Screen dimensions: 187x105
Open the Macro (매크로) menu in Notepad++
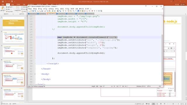tap(72, 9)
